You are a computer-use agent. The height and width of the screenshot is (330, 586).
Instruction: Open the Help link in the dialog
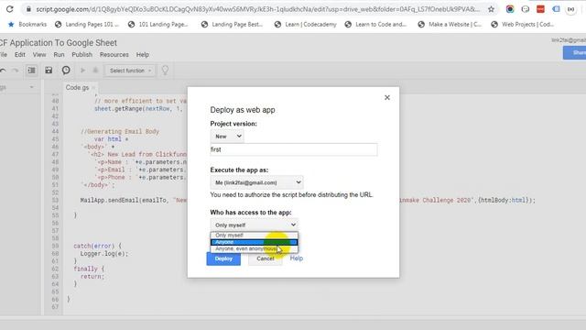(x=297, y=258)
